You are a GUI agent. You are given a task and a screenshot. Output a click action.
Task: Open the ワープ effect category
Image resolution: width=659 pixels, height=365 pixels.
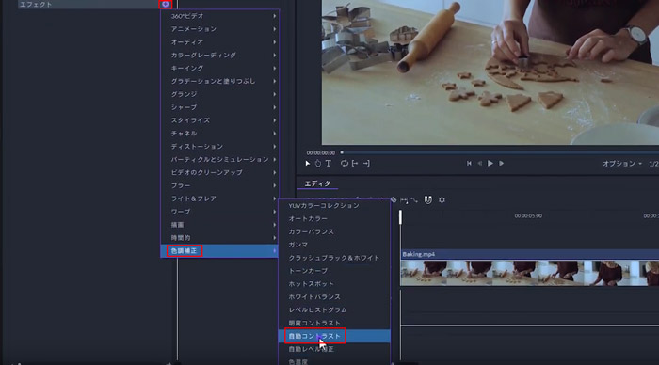(x=219, y=212)
